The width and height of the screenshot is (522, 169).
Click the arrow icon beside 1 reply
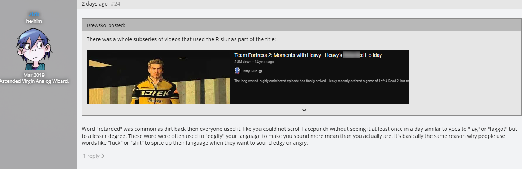(x=103, y=156)
